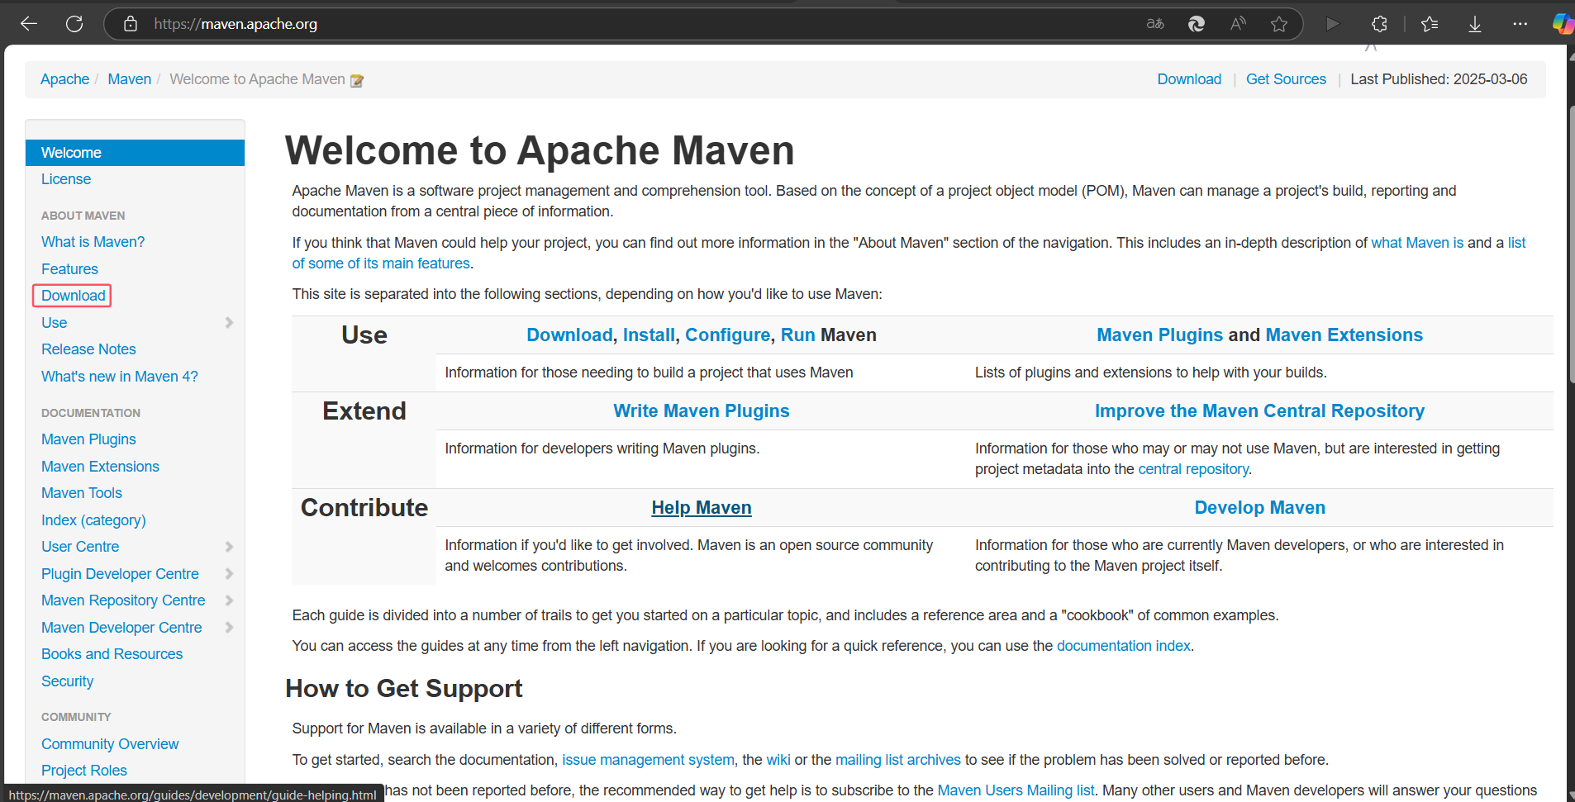
Task: Open browser Downloads arrow icon
Action: pyautogui.click(x=1474, y=24)
